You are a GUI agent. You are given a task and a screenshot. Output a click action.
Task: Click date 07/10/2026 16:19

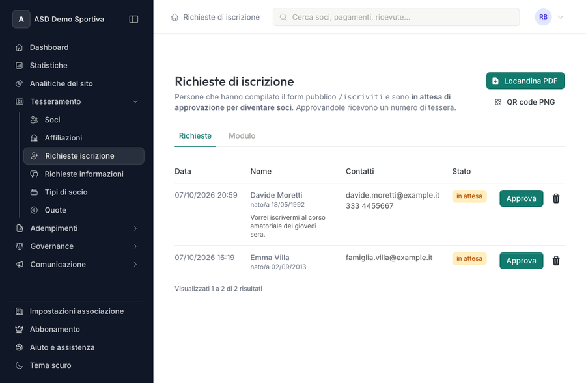204,258
